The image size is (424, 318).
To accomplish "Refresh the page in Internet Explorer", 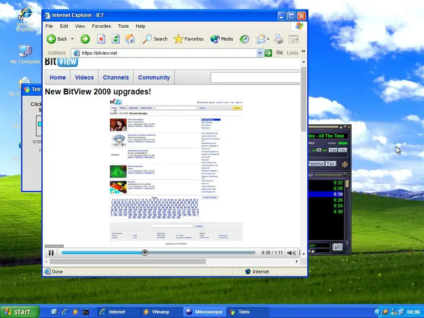I will (116, 39).
